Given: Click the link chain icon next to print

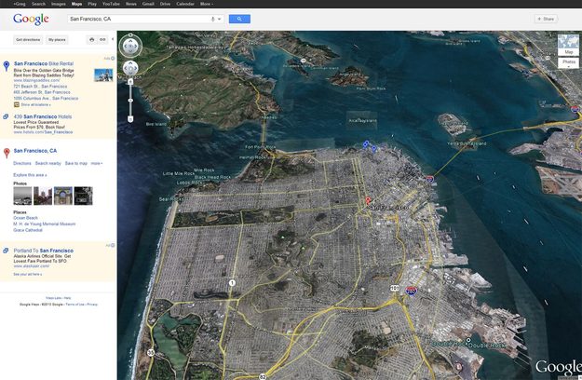Looking at the screenshot, I should [x=102, y=40].
